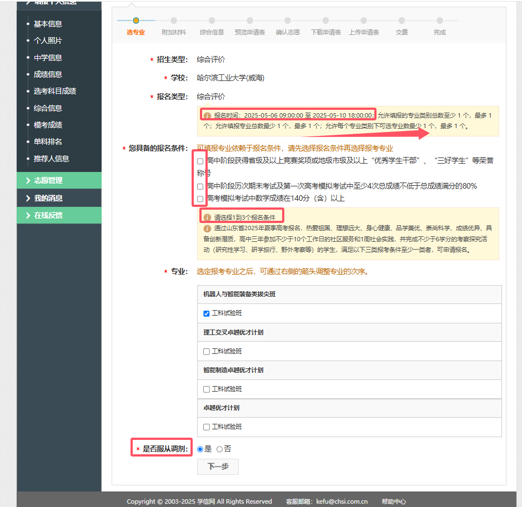Open 中学信息 in the sidebar
This screenshot has width=522, height=507.
point(48,58)
